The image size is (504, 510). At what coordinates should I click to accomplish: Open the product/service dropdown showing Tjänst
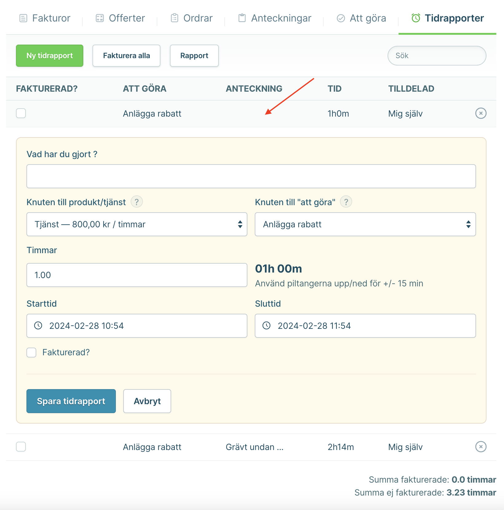[137, 224]
